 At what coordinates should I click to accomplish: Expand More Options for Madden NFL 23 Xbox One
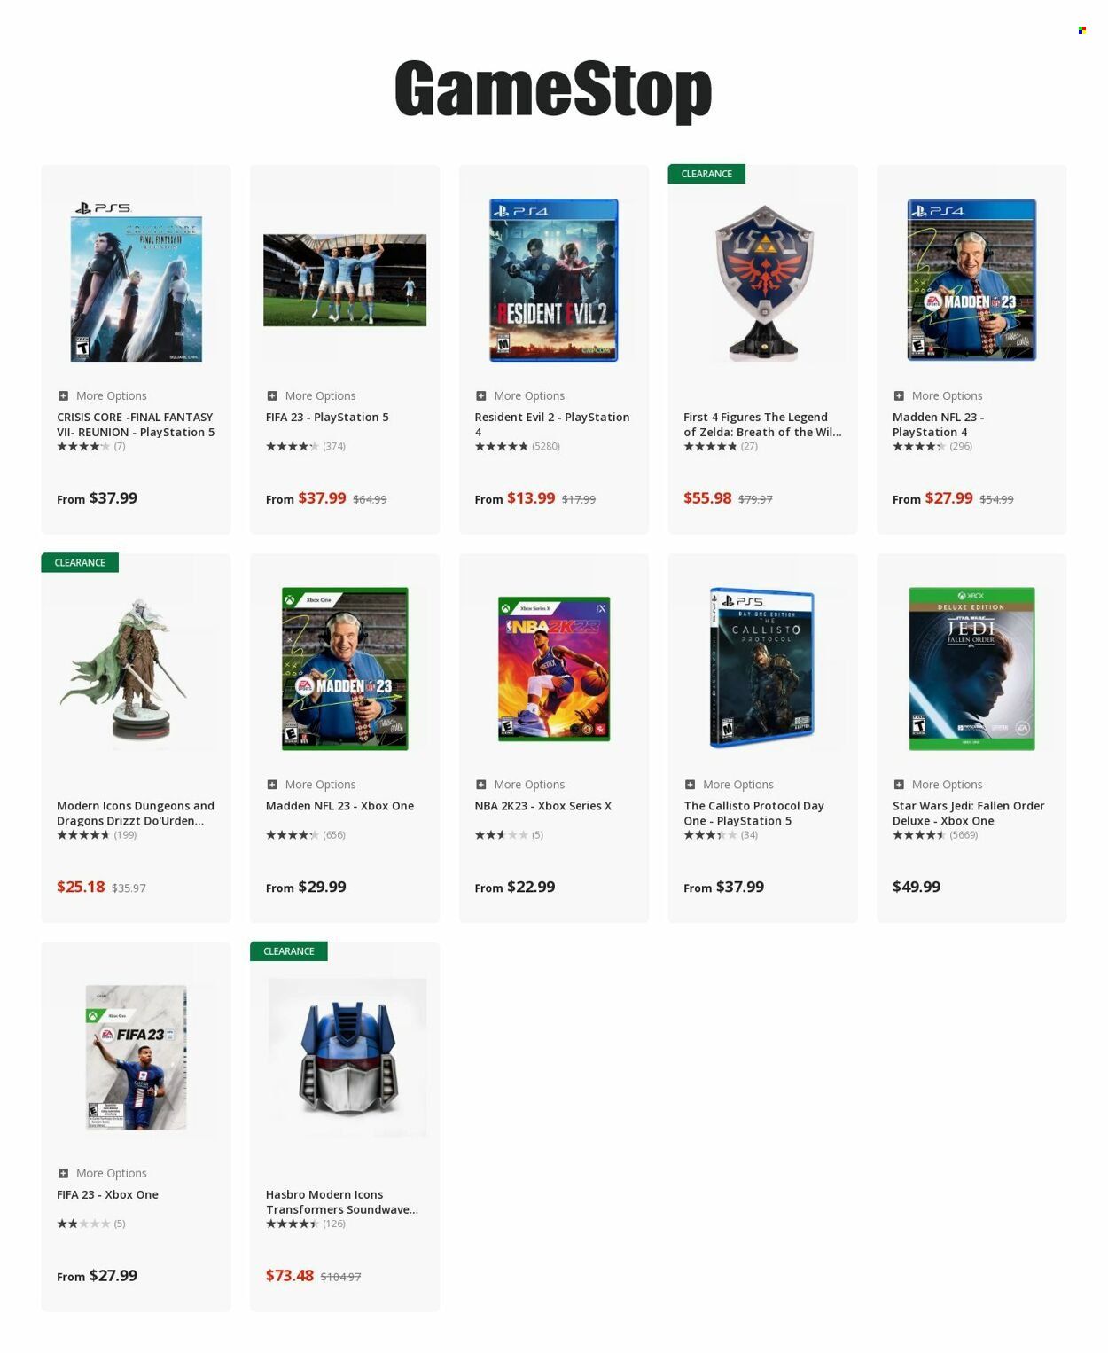pyautogui.click(x=311, y=785)
